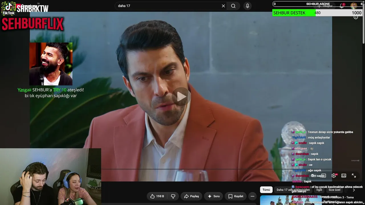Click the magnifier search button

tap(233, 6)
